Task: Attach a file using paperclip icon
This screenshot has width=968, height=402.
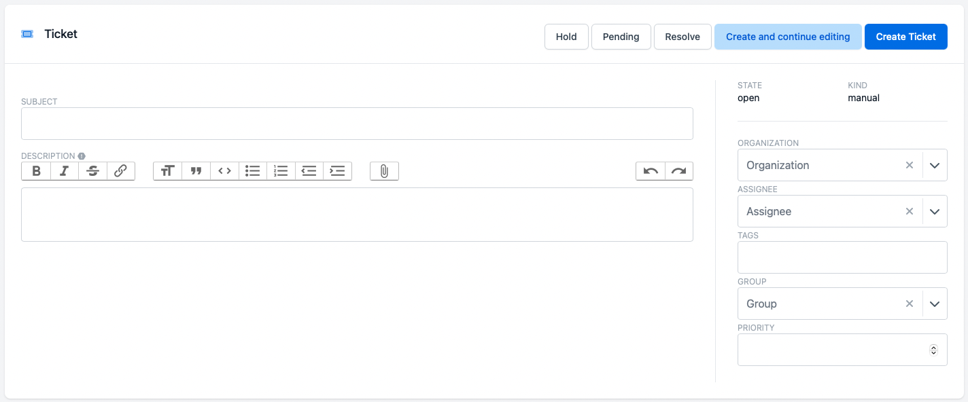Action: 384,171
